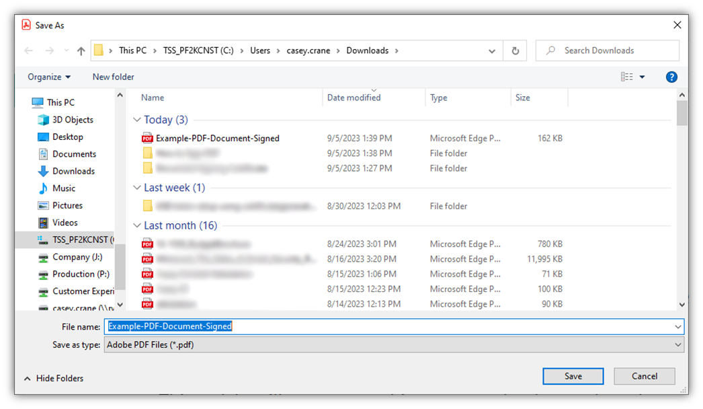Open Downloads in the navigation pane
This screenshot has width=703, height=409.
tap(73, 171)
